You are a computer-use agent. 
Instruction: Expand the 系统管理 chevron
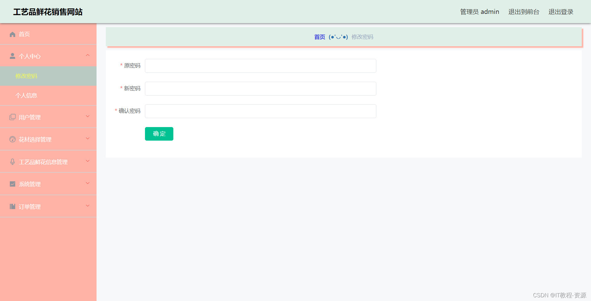click(88, 183)
